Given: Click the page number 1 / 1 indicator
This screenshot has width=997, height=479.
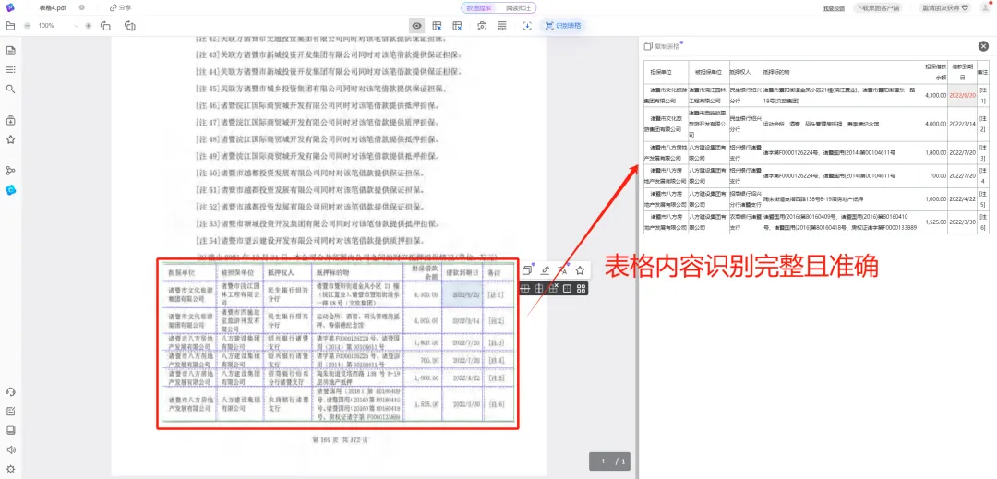Looking at the screenshot, I should (x=609, y=461).
